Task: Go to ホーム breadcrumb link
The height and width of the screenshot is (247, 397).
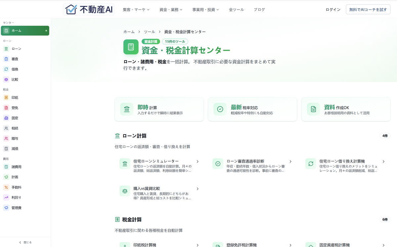Action: 129,32
